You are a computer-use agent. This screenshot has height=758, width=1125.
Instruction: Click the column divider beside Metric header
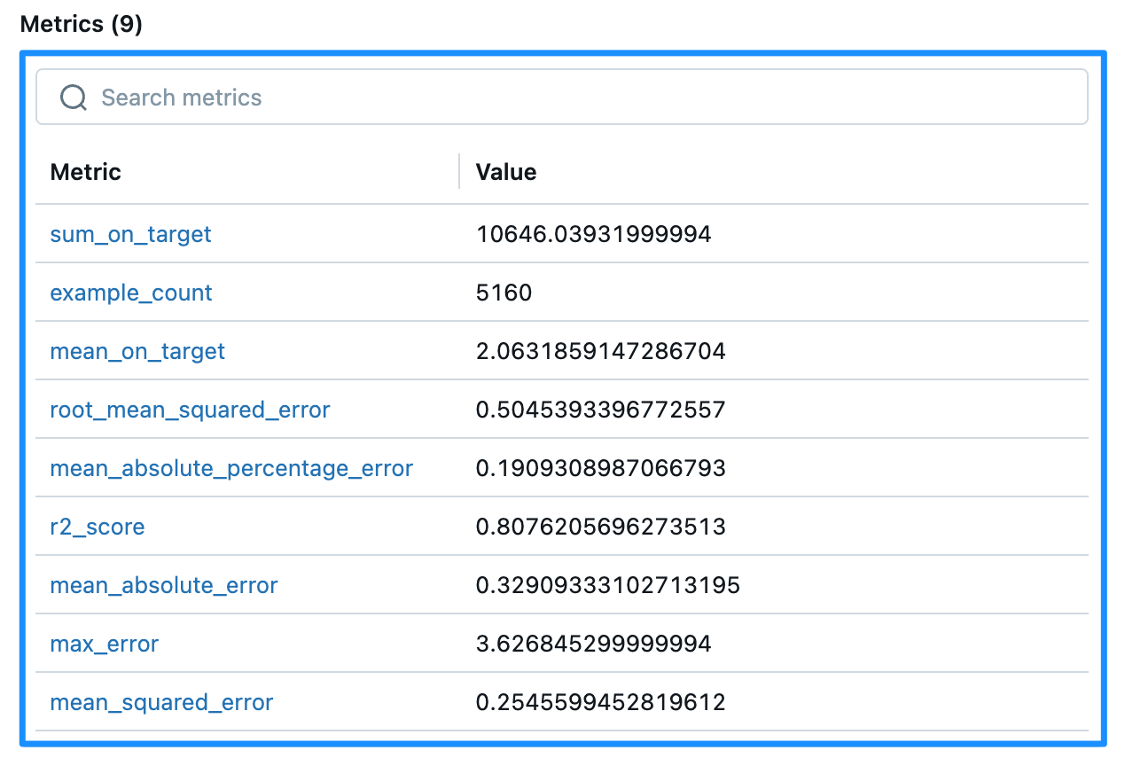coord(459,171)
